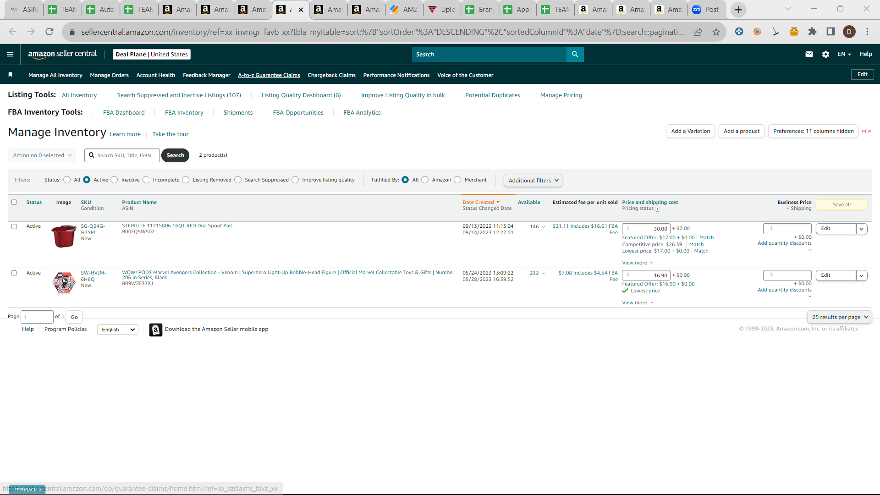Click the bookmark flag icon in favorites bar
The height and width of the screenshot is (495, 880).
pyautogui.click(x=10, y=74)
